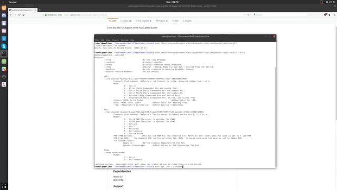Close the terminal window
337x190 pixels.
(x=274, y=36)
